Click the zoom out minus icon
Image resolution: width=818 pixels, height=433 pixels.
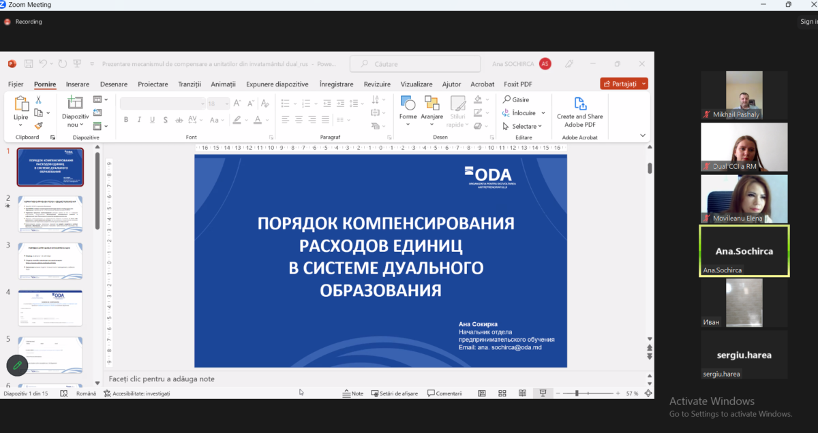(558, 394)
